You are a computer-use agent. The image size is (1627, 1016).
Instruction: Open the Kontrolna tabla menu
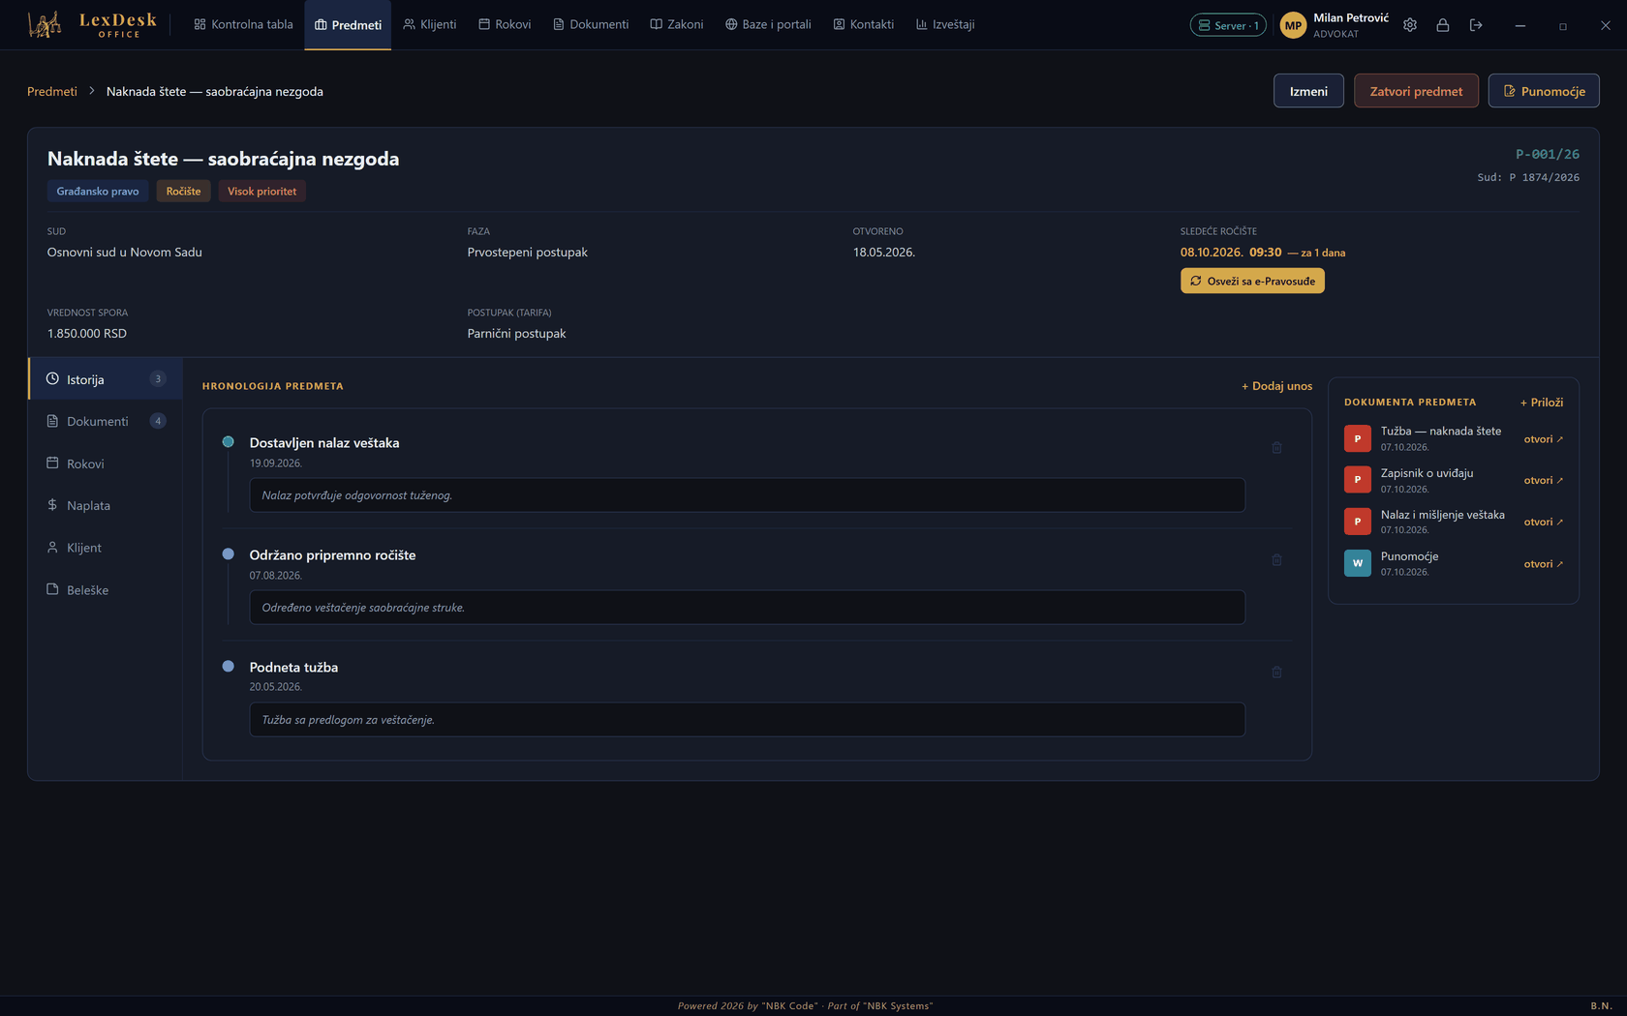[x=243, y=25]
